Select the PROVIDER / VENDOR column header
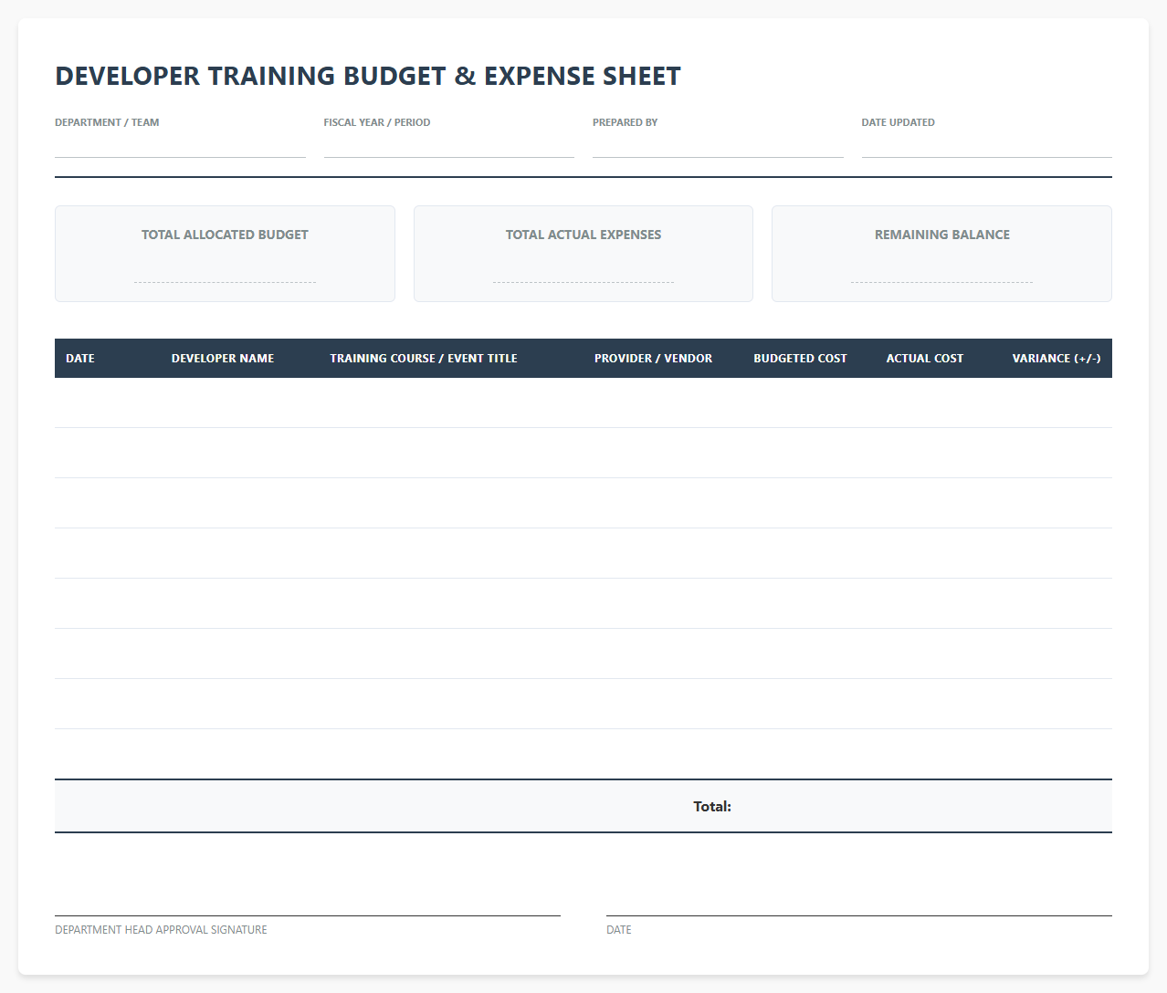Image resolution: width=1167 pixels, height=993 pixels. 653,359
